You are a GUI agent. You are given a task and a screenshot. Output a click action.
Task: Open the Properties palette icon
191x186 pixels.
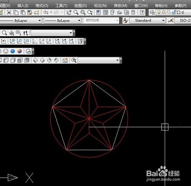tap(99, 13)
